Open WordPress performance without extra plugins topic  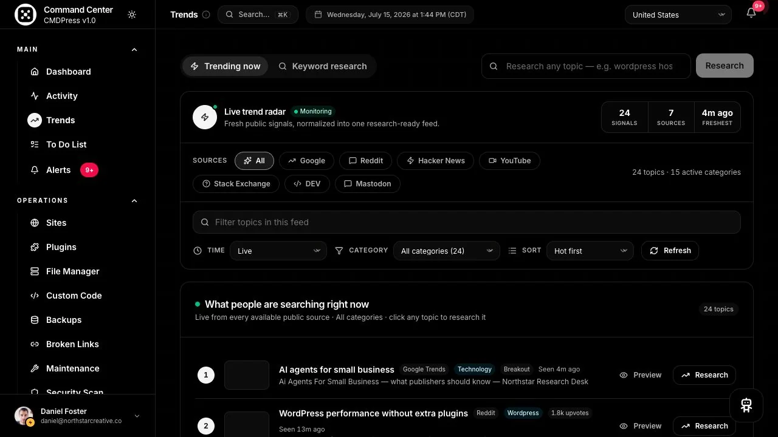[x=373, y=413]
